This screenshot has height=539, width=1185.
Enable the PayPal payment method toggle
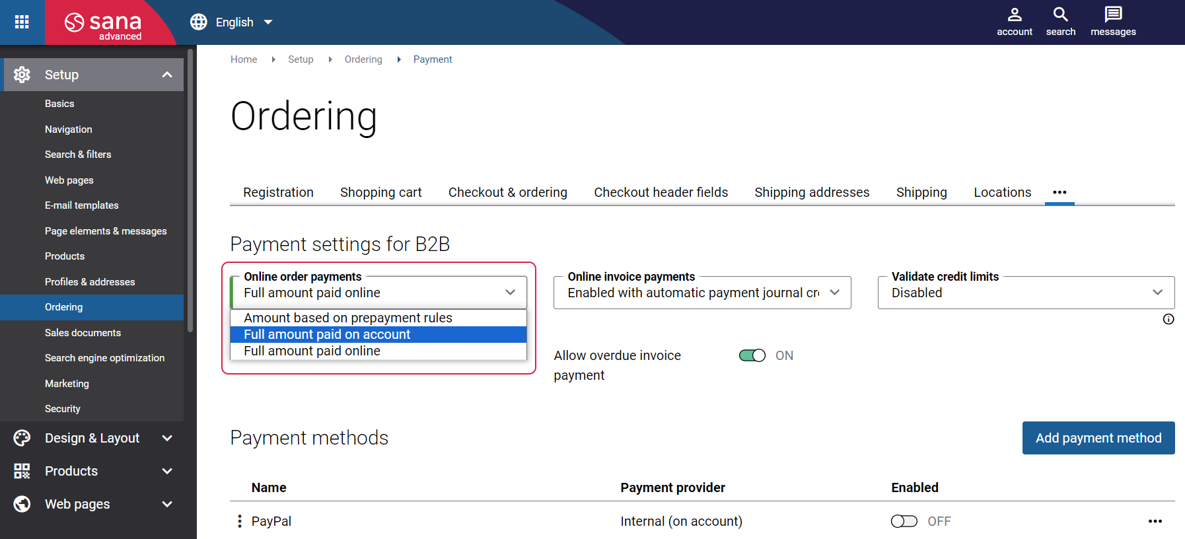(x=904, y=521)
